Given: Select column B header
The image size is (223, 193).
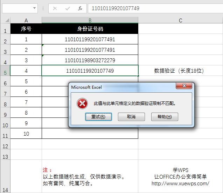Looking at the screenshot, I should 90,20.
